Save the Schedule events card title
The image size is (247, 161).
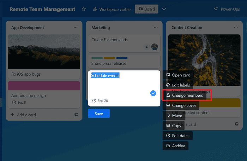pyautogui.click(x=99, y=114)
